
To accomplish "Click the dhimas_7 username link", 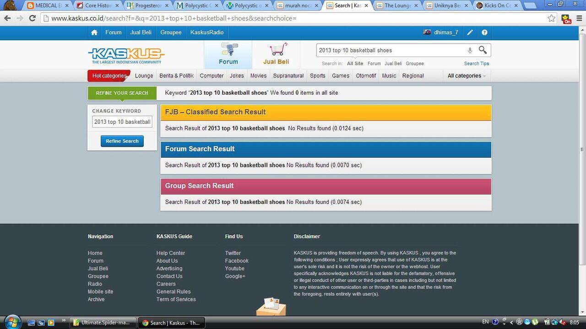I will click(446, 32).
